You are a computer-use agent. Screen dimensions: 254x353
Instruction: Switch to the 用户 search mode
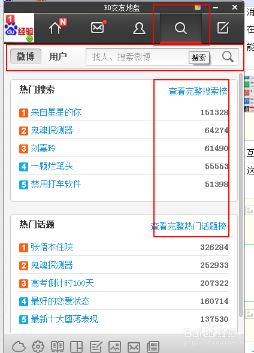[x=58, y=56]
